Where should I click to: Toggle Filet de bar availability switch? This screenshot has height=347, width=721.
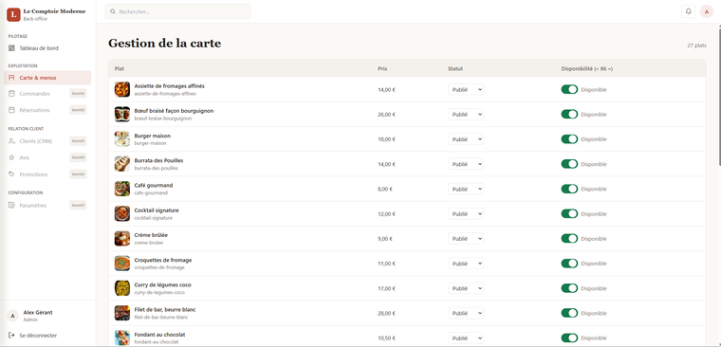[569, 313]
